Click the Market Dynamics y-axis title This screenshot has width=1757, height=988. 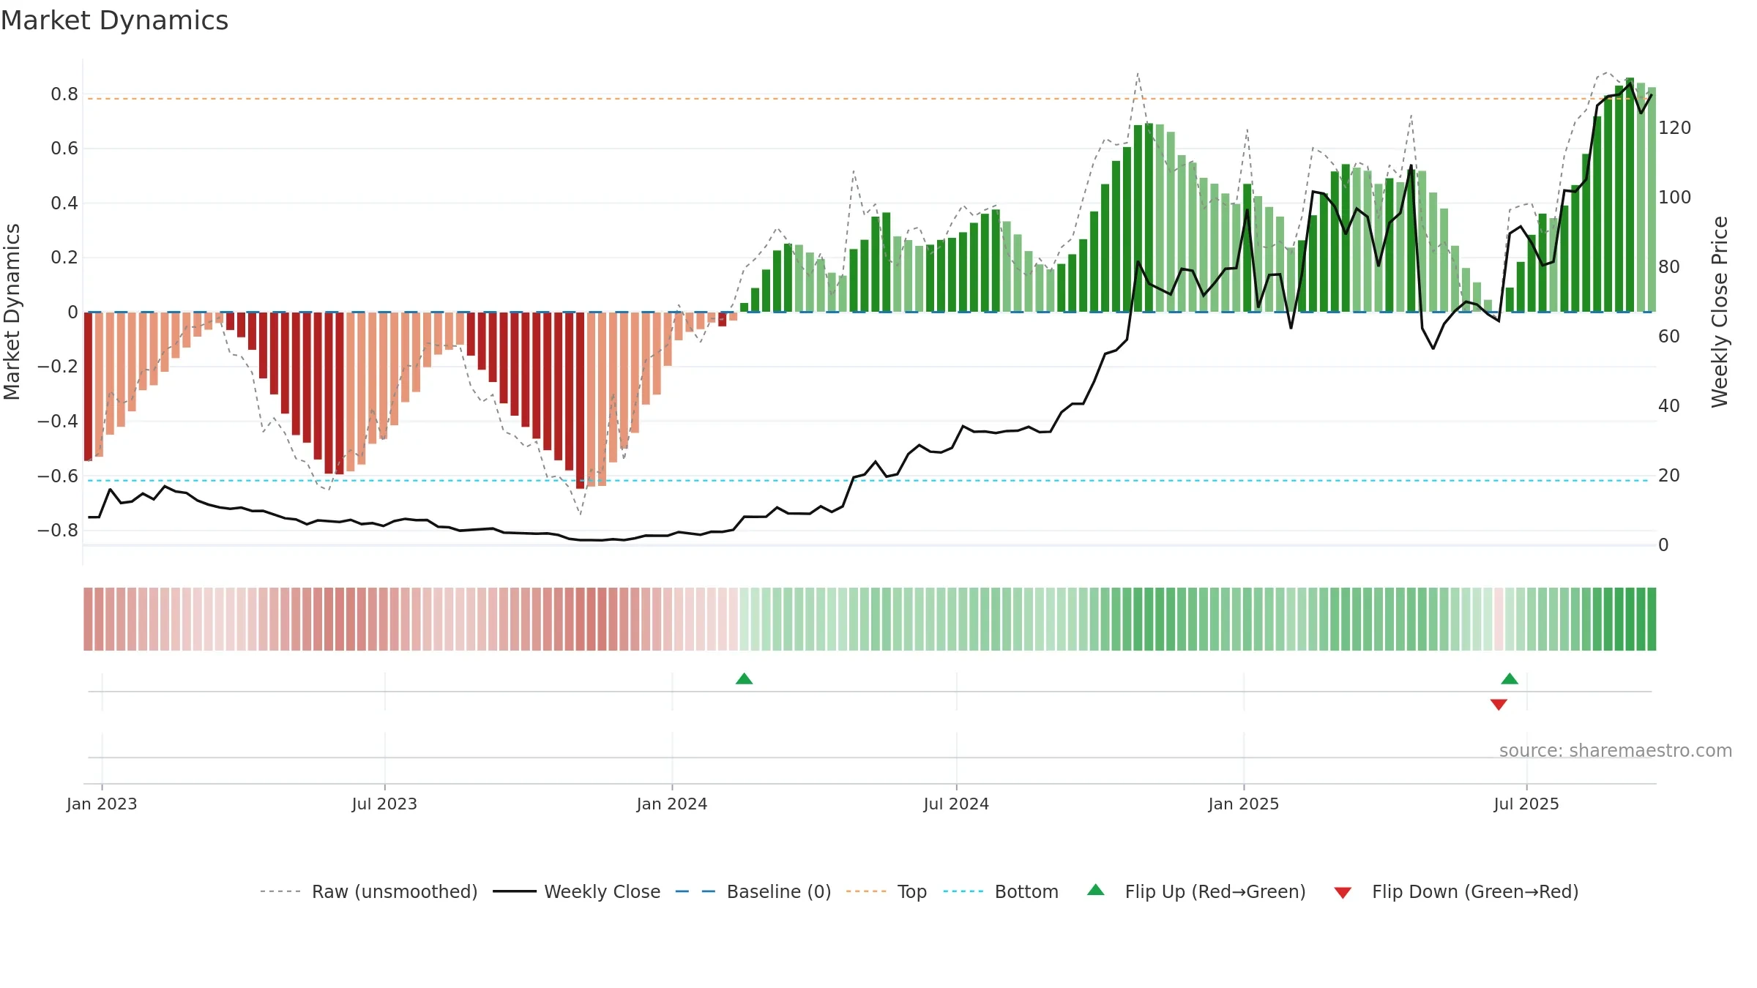(12, 312)
